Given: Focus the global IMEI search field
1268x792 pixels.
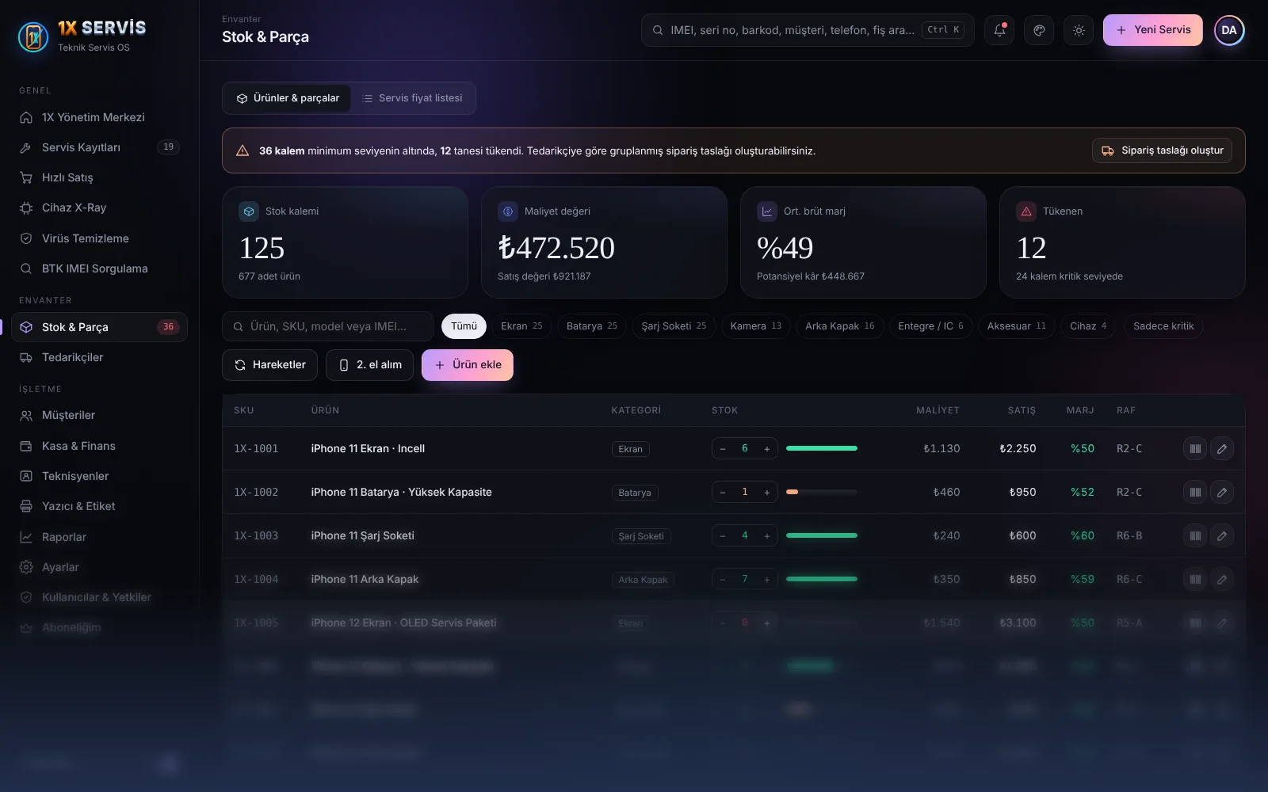Looking at the screenshot, I should (x=808, y=30).
